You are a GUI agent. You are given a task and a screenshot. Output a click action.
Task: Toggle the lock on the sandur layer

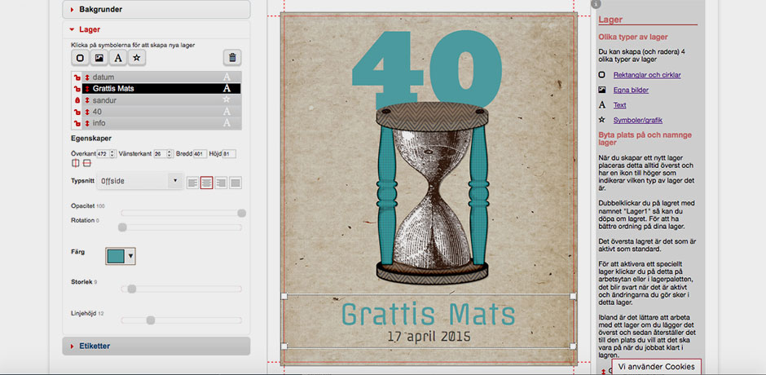click(77, 100)
